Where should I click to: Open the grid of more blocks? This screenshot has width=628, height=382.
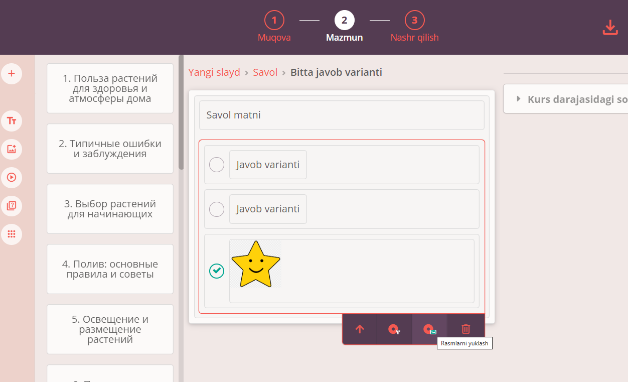(12, 234)
